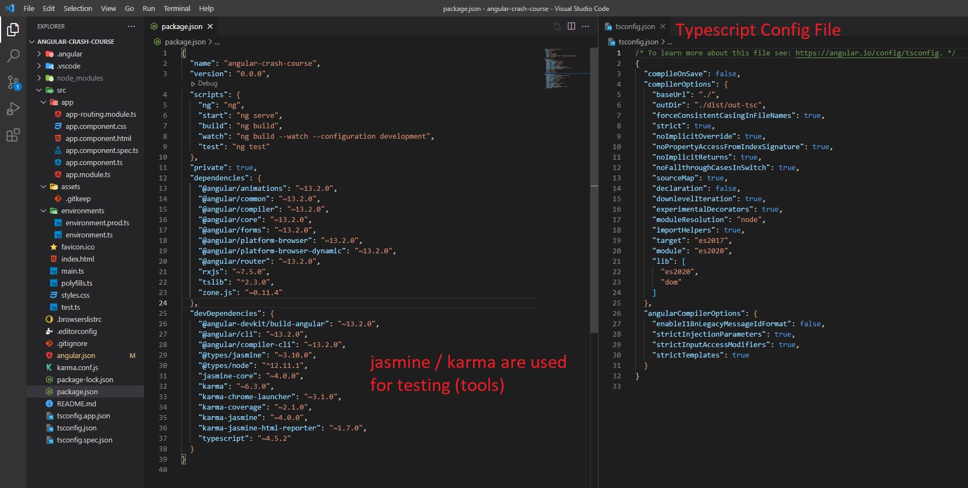
Task: Open the Extensions view icon
Action: 13,135
